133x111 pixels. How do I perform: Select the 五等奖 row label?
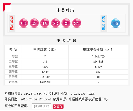tap(13, 77)
